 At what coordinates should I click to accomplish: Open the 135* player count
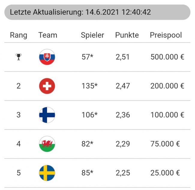(89, 86)
